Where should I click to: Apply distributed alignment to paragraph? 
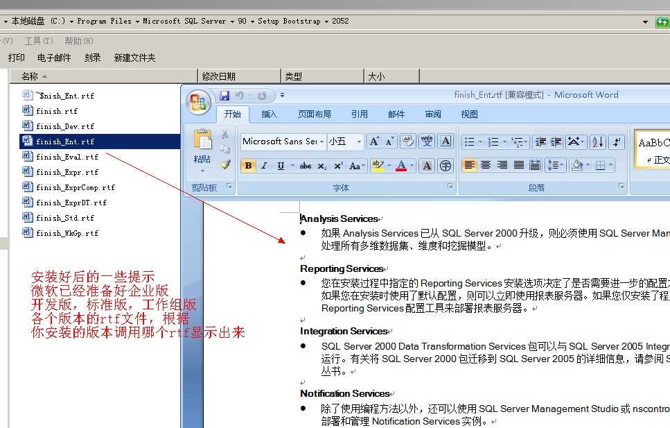click(535, 165)
